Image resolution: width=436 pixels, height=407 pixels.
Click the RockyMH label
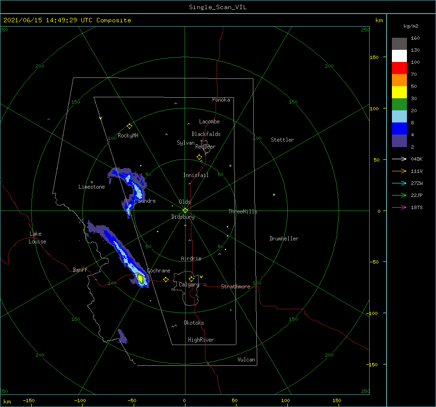tap(128, 136)
